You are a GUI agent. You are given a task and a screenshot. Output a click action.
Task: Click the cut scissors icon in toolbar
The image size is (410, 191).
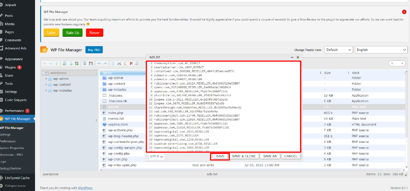click(119, 63)
